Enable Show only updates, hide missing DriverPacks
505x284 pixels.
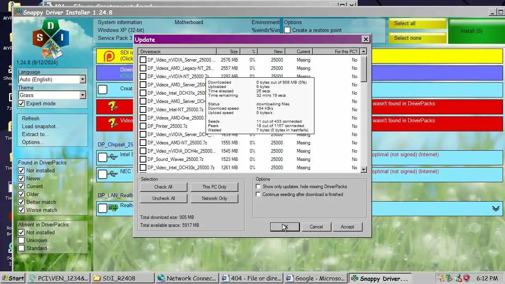click(258, 187)
